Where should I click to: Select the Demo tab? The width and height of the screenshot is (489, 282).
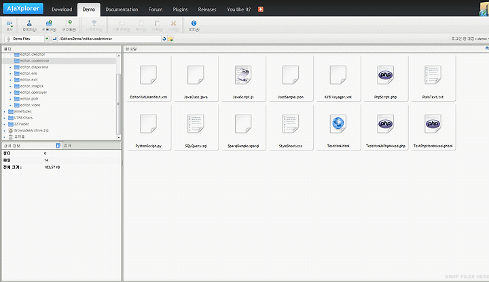pos(88,9)
